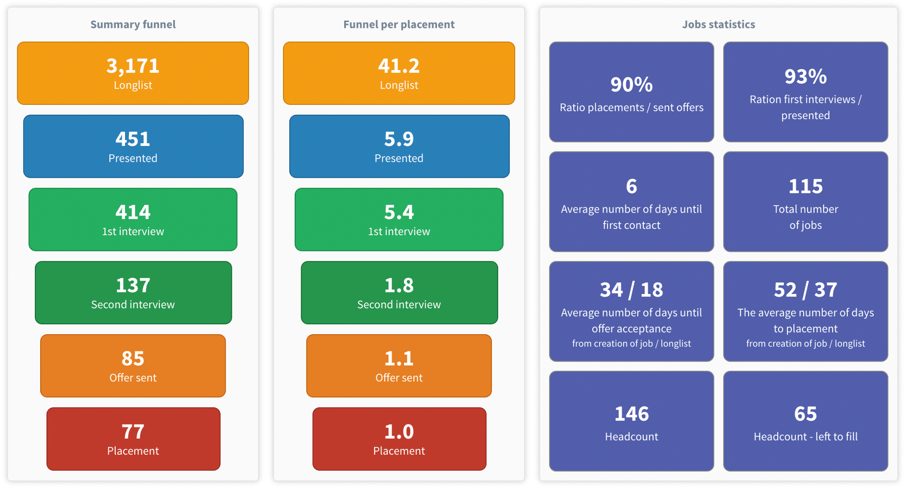
Task: Open the 115 Total number of jobs card
Action: pos(806,202)
